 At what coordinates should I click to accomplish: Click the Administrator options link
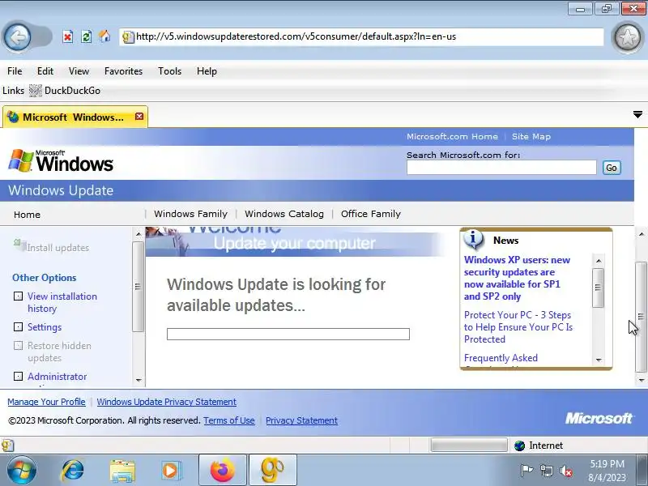pos(57,377)
